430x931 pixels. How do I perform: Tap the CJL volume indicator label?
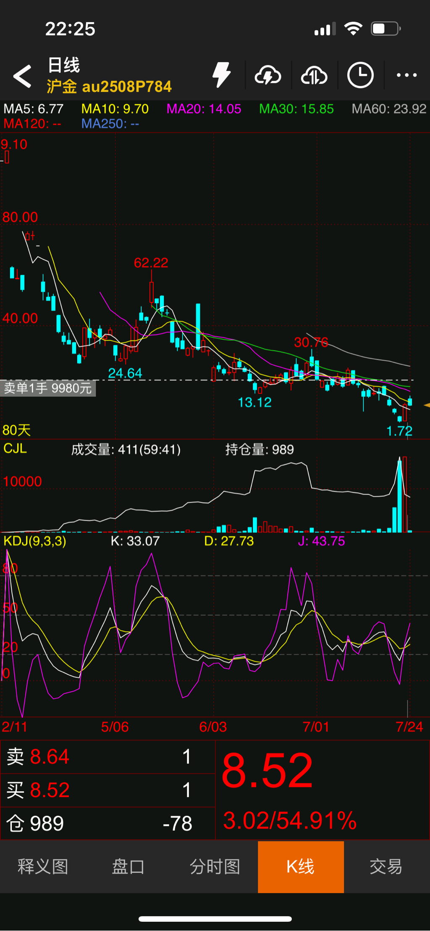(15, 448)
